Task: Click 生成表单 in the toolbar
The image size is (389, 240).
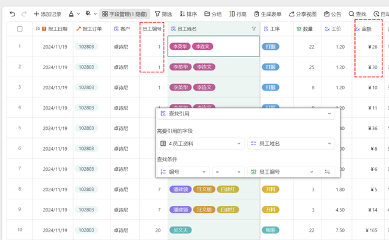Action: 267,14
